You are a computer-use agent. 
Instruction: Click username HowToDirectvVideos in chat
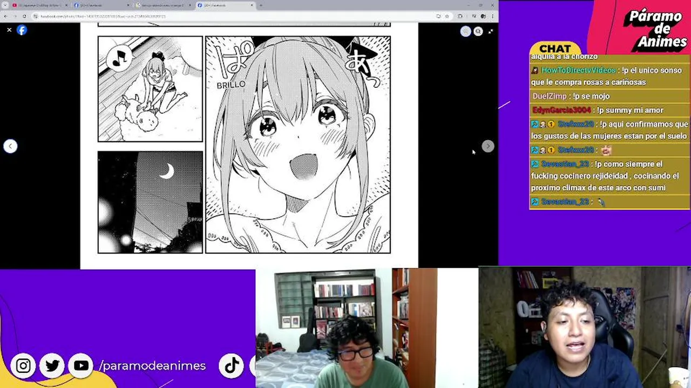pos(578,70)
